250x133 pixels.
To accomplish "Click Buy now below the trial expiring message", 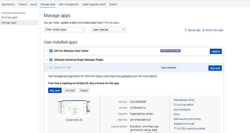I will tap(55, 90).
